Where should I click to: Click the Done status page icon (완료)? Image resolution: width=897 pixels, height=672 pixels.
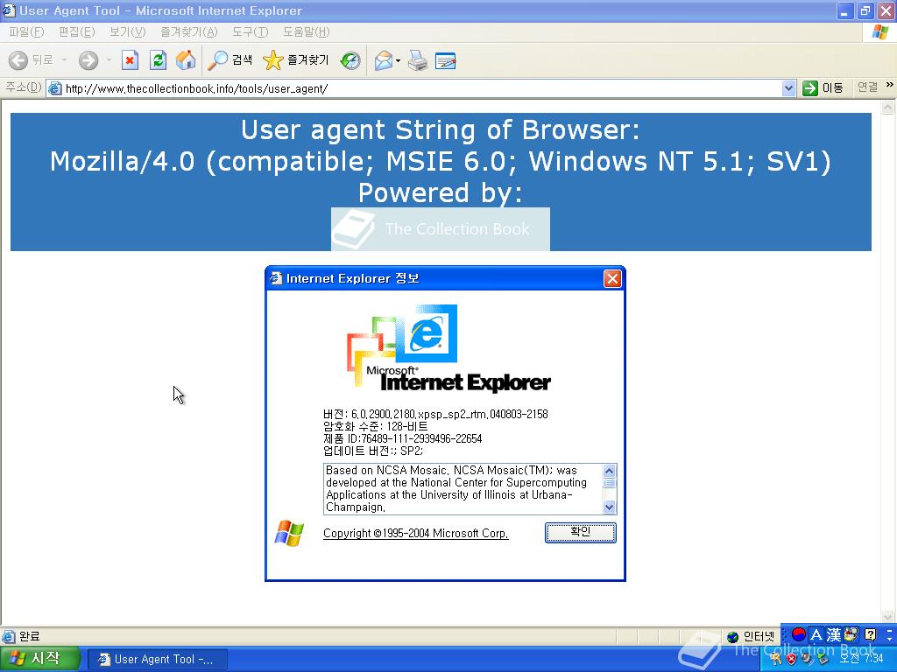click(9, 637)
